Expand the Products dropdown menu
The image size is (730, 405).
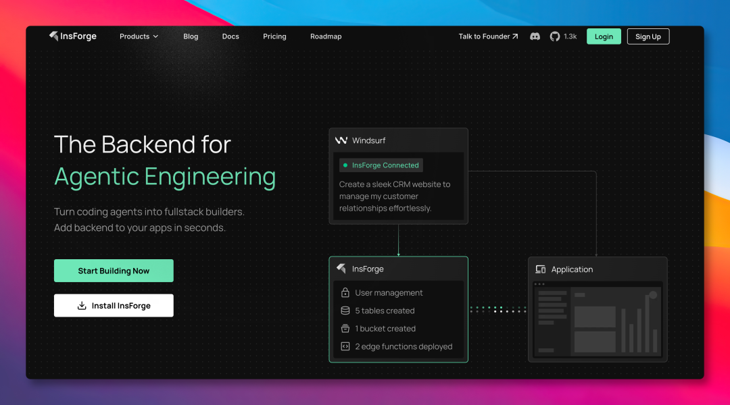pos(139,36)
